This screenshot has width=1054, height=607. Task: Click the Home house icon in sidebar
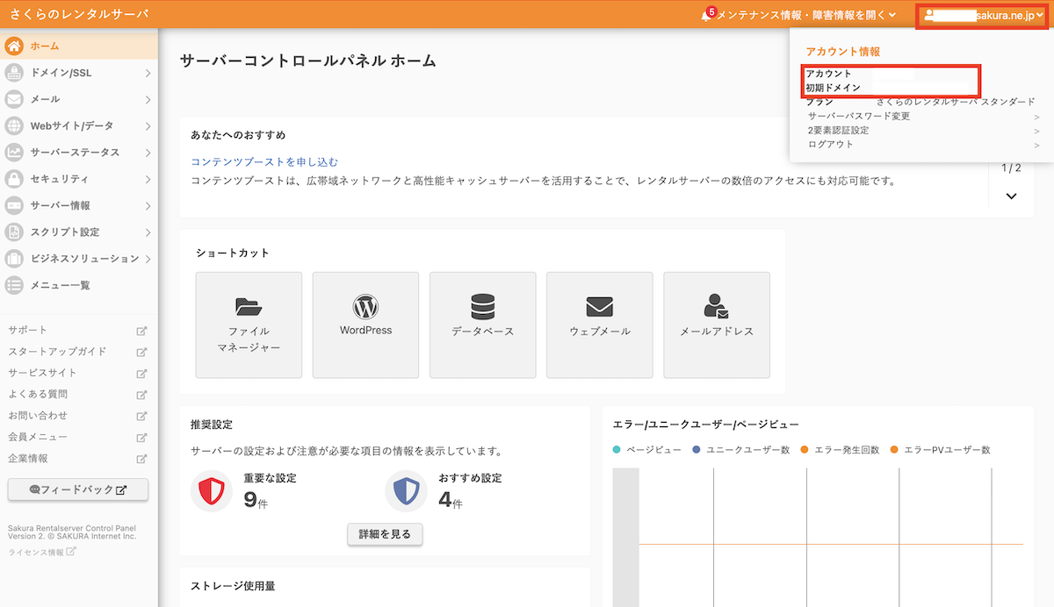[14, 46]
